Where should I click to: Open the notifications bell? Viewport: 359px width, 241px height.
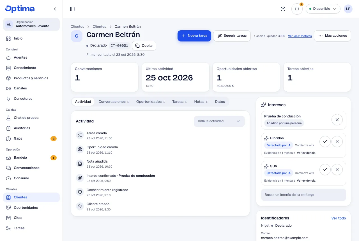click(297, 9)
